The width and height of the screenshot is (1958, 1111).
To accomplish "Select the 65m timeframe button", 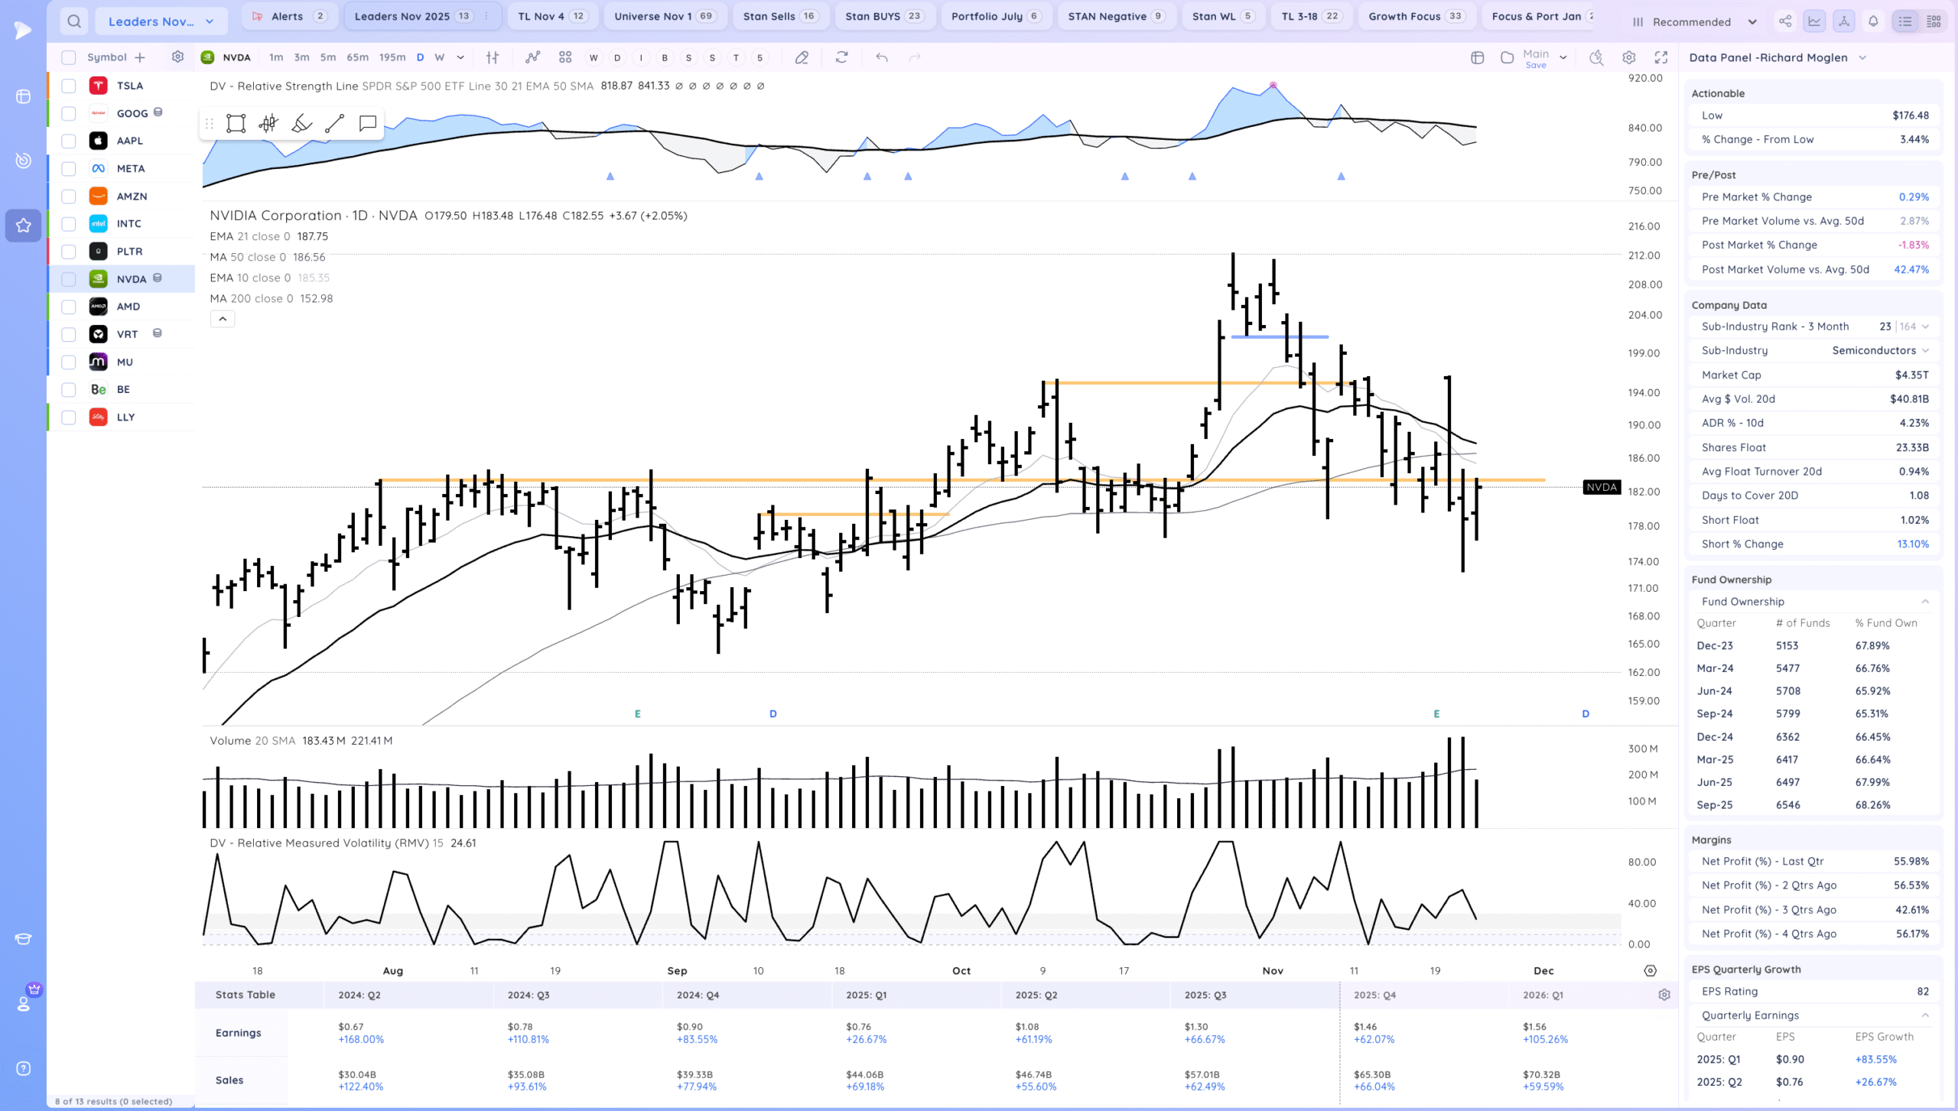I will [357, 57].
